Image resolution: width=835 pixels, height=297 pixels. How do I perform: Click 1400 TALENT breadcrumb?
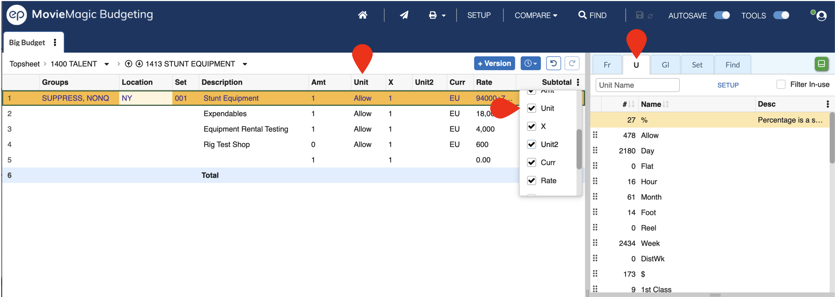pyautogui.click(x=73, y=64)
